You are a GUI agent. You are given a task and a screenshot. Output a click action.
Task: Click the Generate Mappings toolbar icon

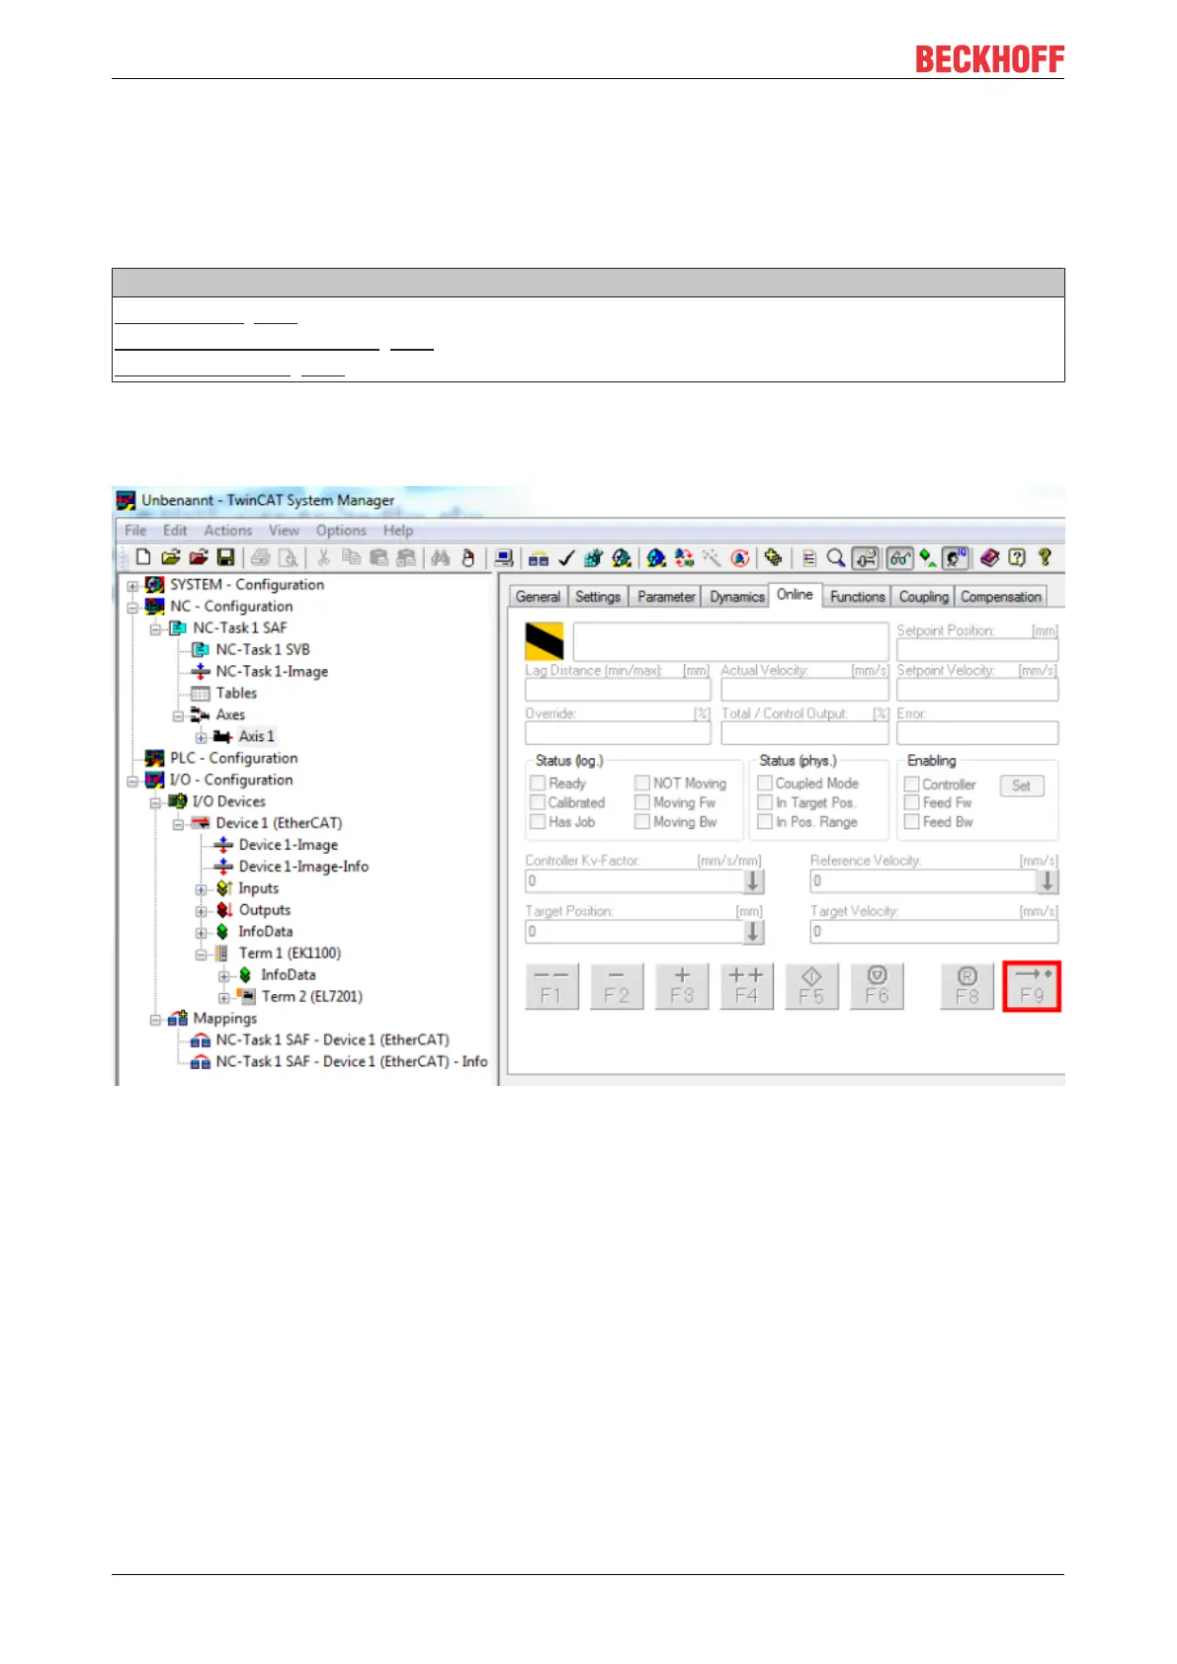tap(539, 558)
